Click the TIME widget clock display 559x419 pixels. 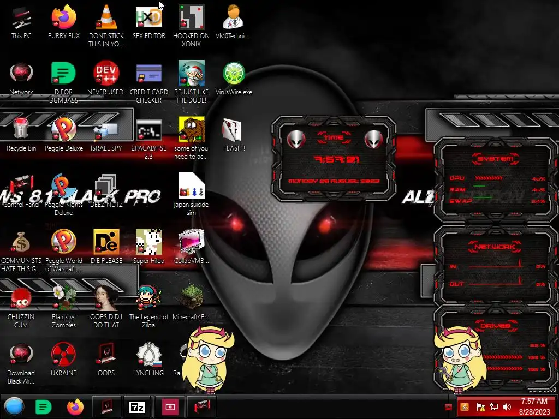coord(337,159)
